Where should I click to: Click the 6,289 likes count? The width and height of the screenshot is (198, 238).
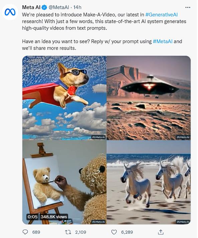[127, 232]
